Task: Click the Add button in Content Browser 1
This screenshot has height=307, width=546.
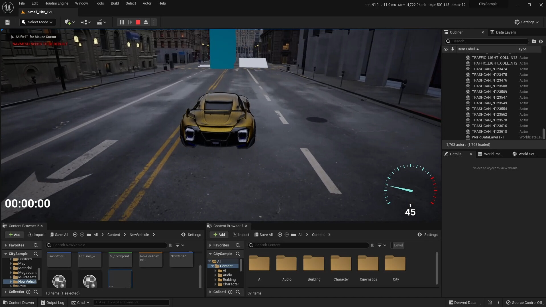Action: (219, 235)
